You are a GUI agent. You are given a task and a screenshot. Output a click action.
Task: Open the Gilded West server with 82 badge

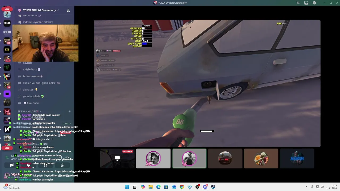(x=7, y=41)
